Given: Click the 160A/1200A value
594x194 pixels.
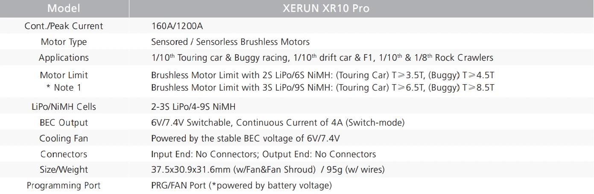Looking at the screenshot, I should (177, 26).
